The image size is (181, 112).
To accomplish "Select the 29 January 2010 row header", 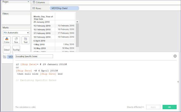I will [x=42, y=22].
